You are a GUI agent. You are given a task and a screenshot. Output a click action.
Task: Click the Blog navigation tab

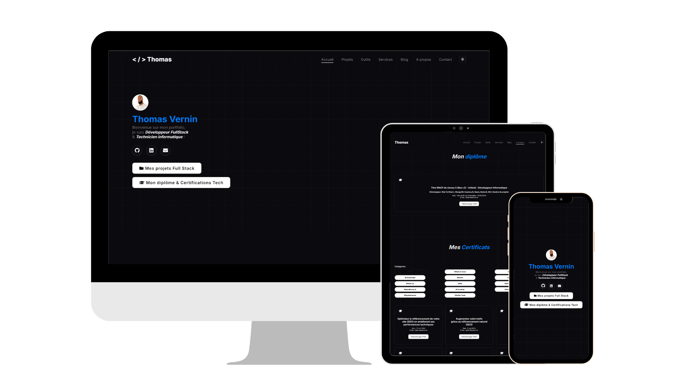404,59
